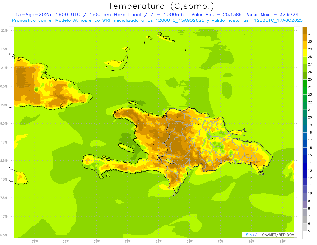The width and height of the screenshot is (317, 245).
Task: Click yellow legend swatch between 28 and 29
Action: point(305,53)
